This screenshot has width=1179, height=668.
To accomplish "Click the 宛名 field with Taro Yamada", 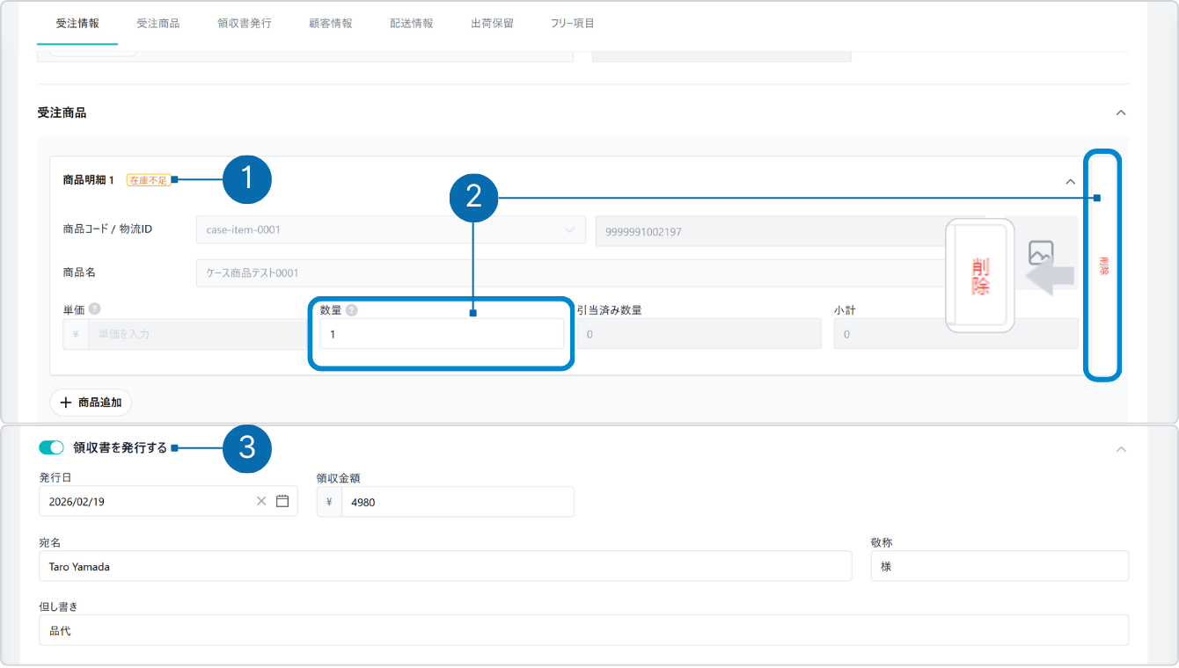I will [444, 567].
